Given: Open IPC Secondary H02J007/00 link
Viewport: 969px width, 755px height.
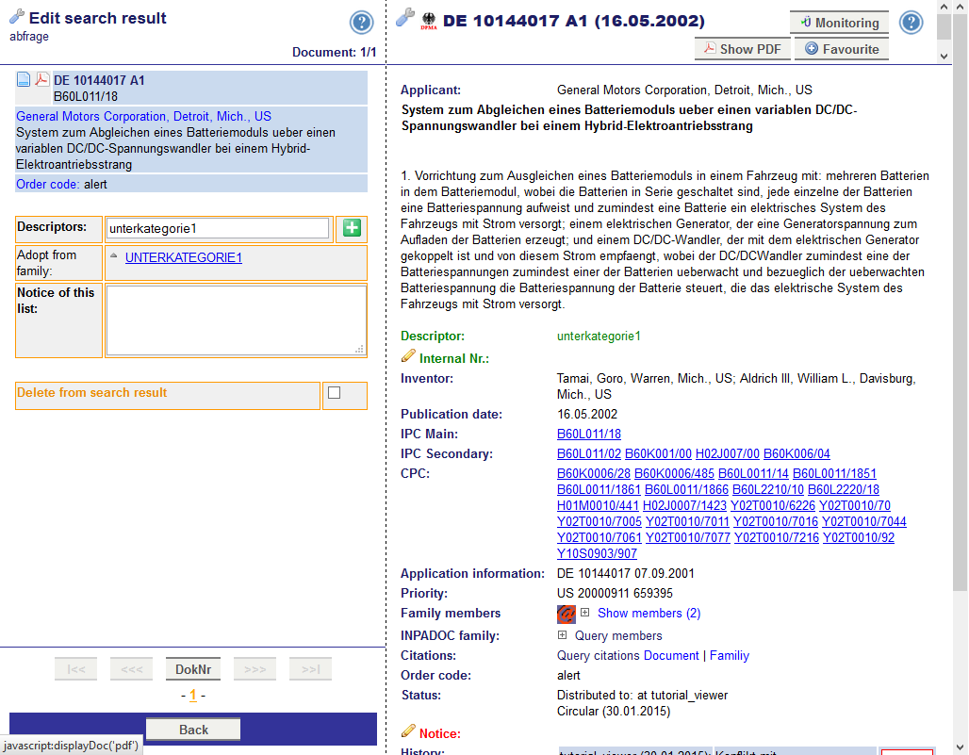Looking at the screenshot, I should click(728, 453).
